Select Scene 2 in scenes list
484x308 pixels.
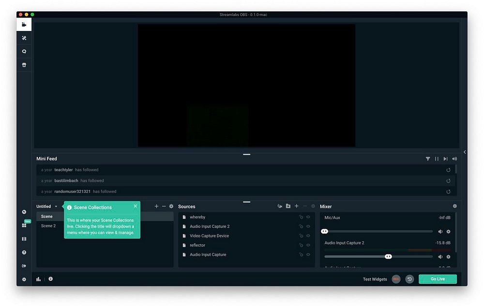click(105, 226)
